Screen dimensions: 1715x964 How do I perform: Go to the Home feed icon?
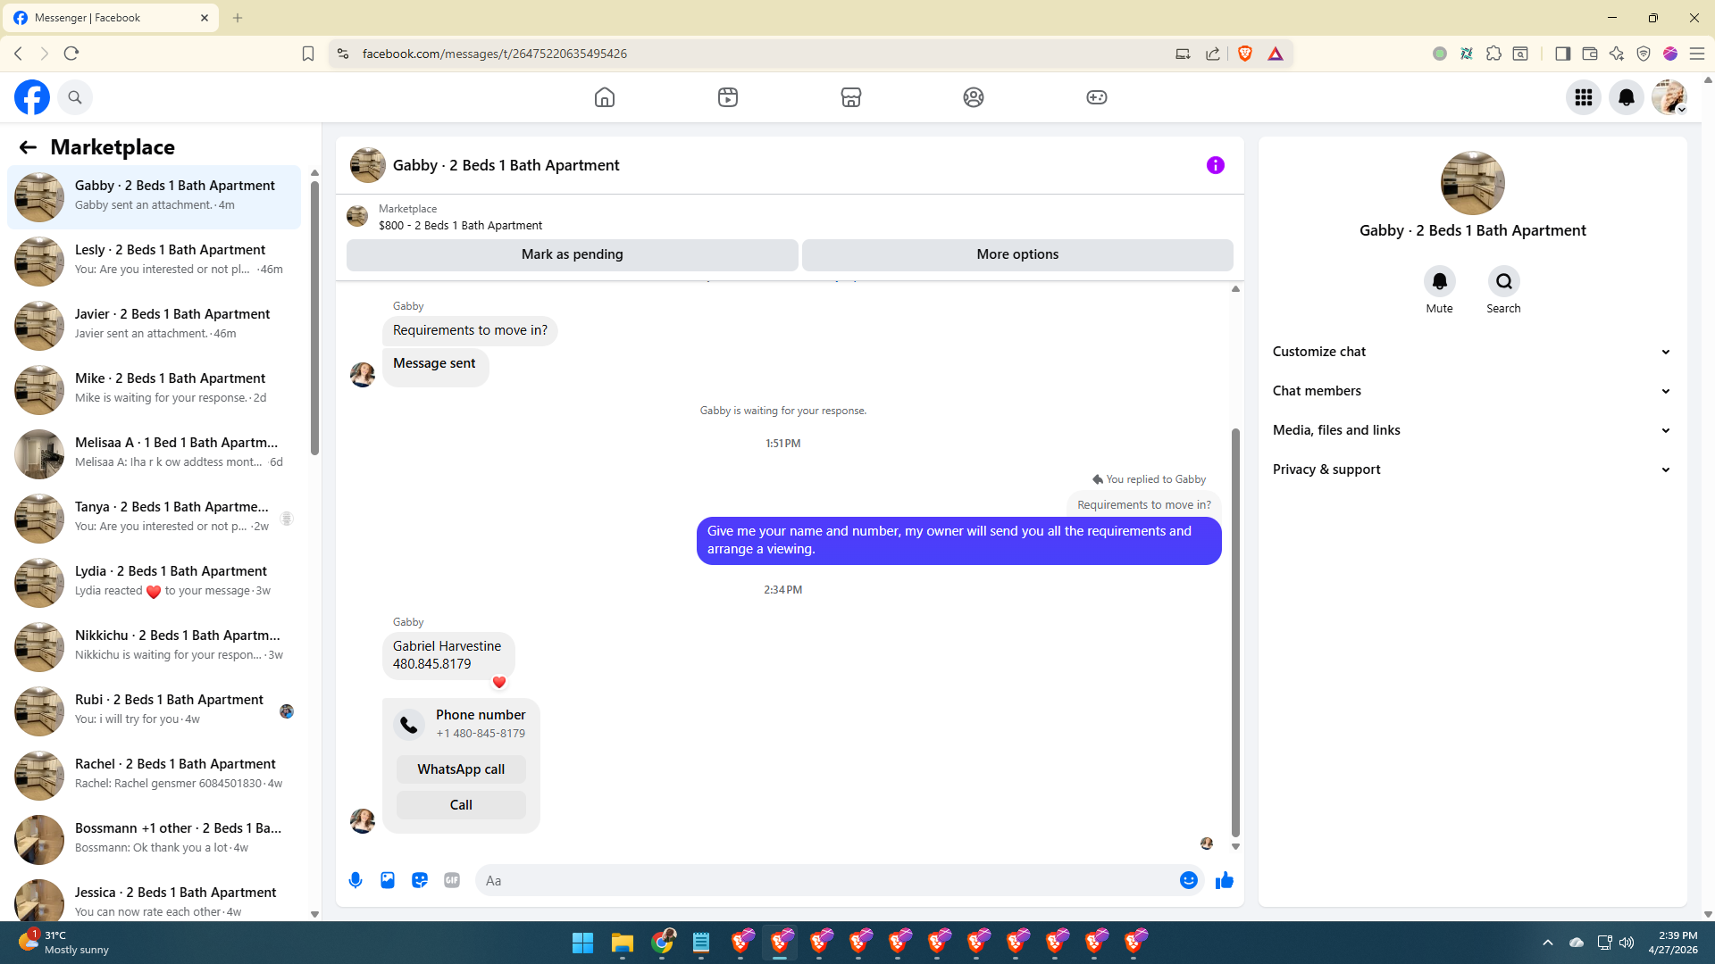point(605,97)
